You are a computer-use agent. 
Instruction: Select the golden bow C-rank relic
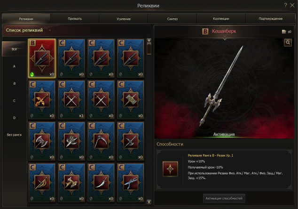point(42,183)
